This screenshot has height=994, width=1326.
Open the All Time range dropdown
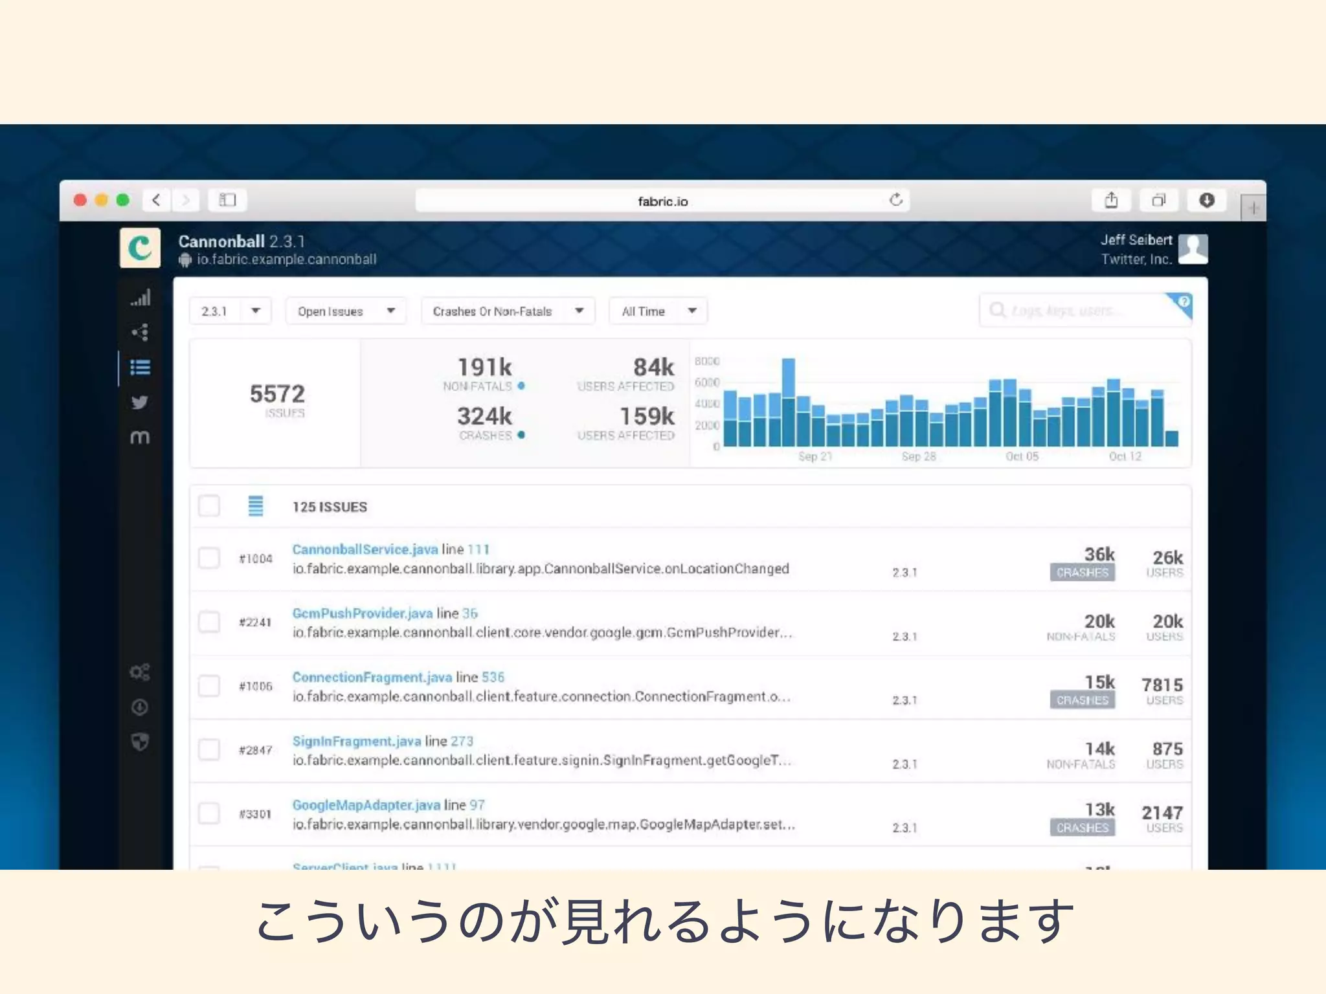tap(658, 311)
